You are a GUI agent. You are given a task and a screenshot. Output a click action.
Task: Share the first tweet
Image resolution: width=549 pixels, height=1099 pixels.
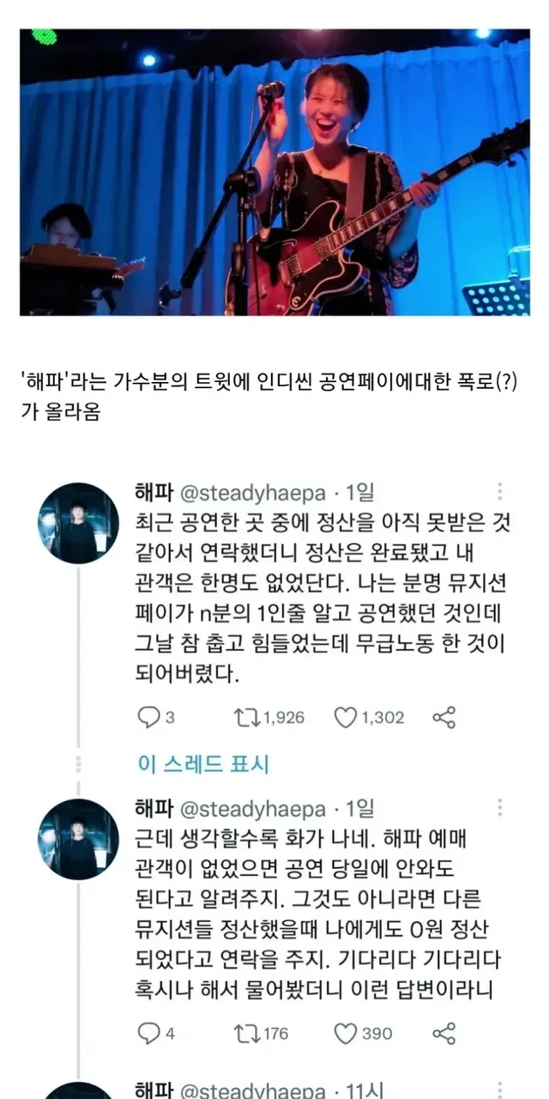click(x=444, y=717)
